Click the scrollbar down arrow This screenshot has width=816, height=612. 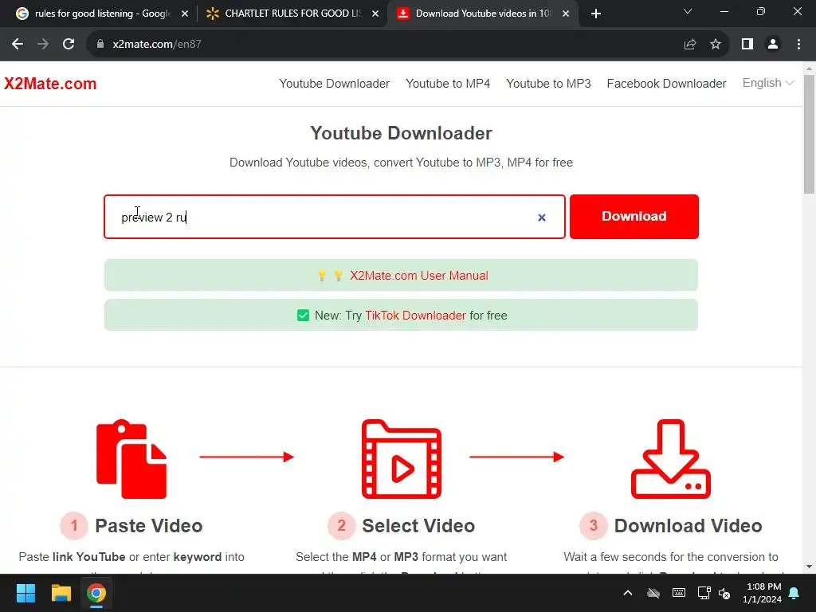[810, 567]
